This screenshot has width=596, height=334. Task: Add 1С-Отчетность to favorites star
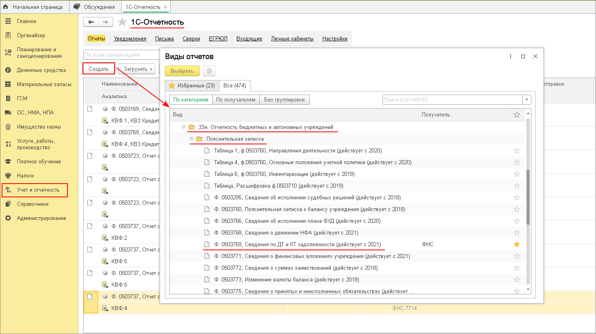point(122,22)
